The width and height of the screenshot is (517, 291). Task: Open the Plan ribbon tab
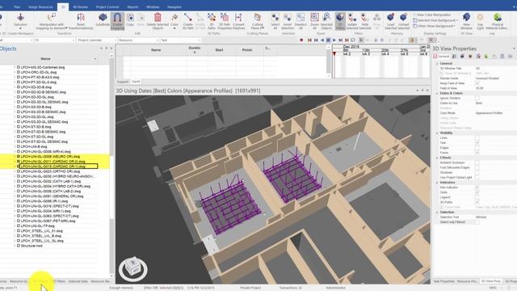pyautogui.click(x=17, y=6)
